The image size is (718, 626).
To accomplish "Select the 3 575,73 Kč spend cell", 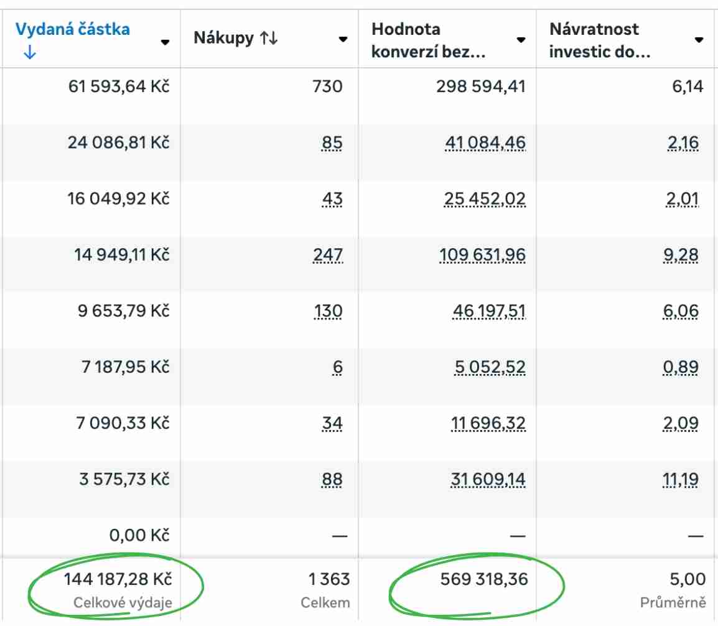I will coord(124,480).
